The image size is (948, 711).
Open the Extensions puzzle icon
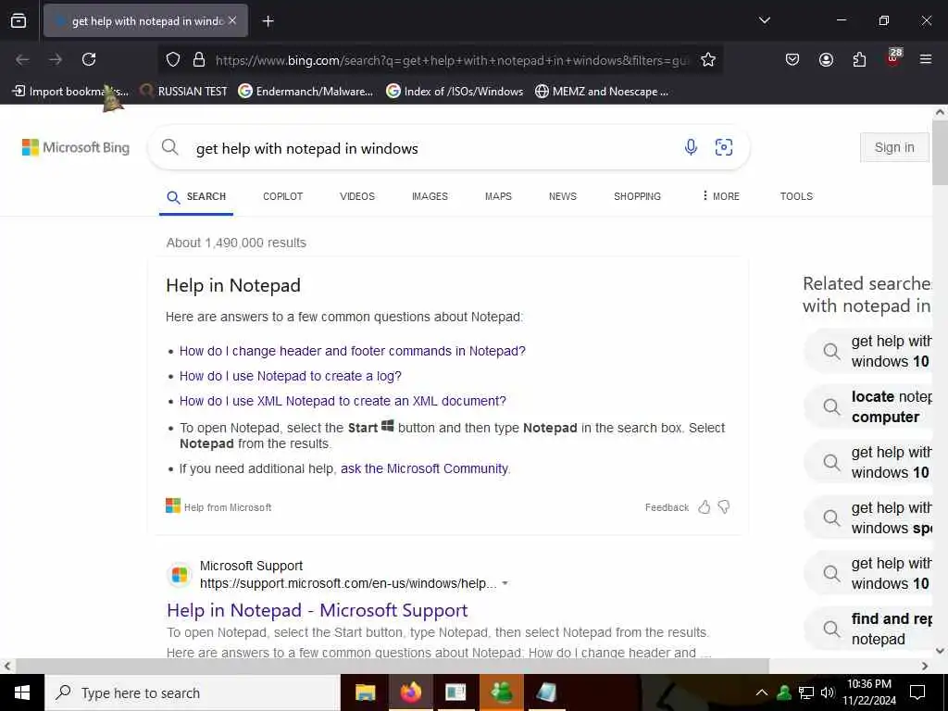tap(859, 59)
